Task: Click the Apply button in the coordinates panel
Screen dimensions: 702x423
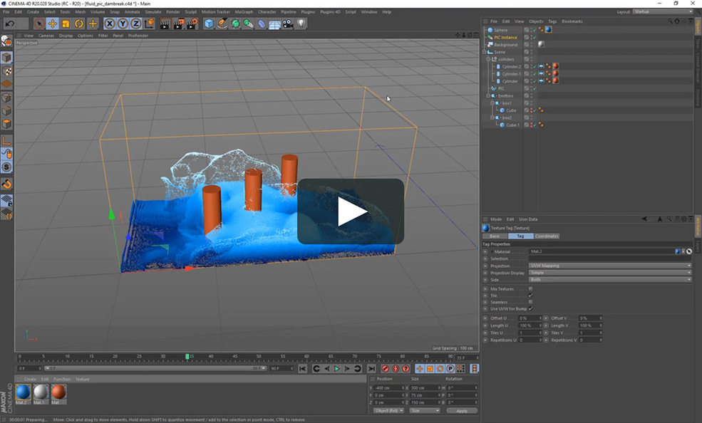Action: [462, 411]
